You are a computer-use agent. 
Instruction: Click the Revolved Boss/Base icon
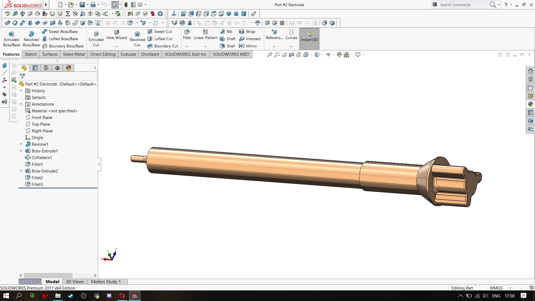point(31,34)
